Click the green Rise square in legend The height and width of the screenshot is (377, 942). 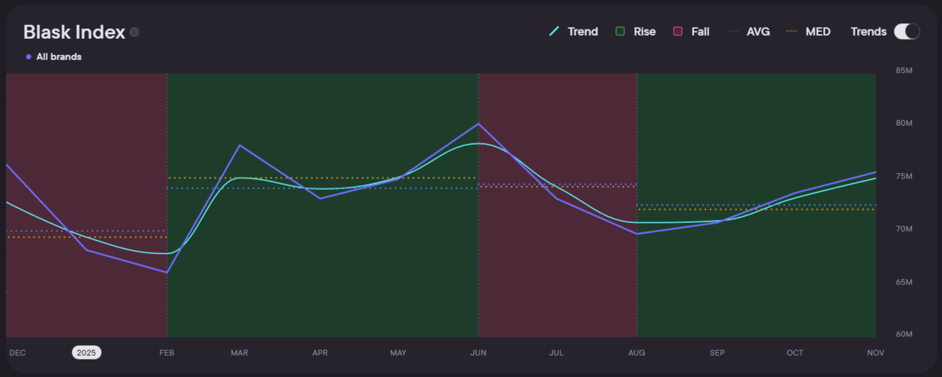tap(620, 31)
